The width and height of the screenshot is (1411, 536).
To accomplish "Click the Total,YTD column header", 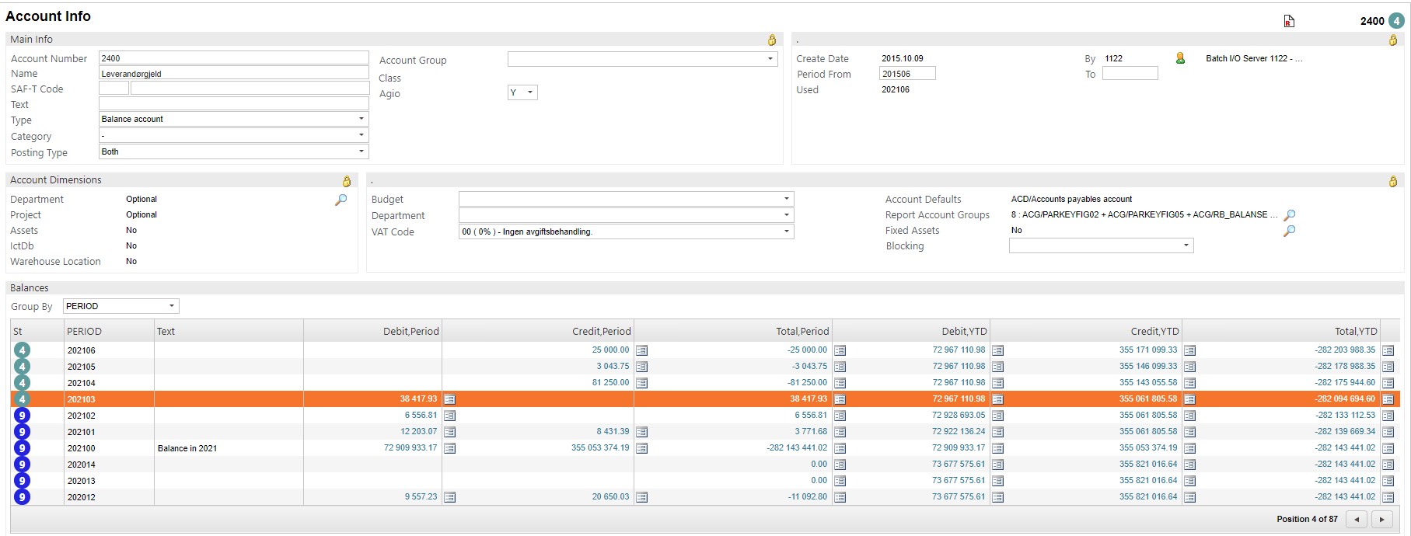I will (x=1355, y=331).
